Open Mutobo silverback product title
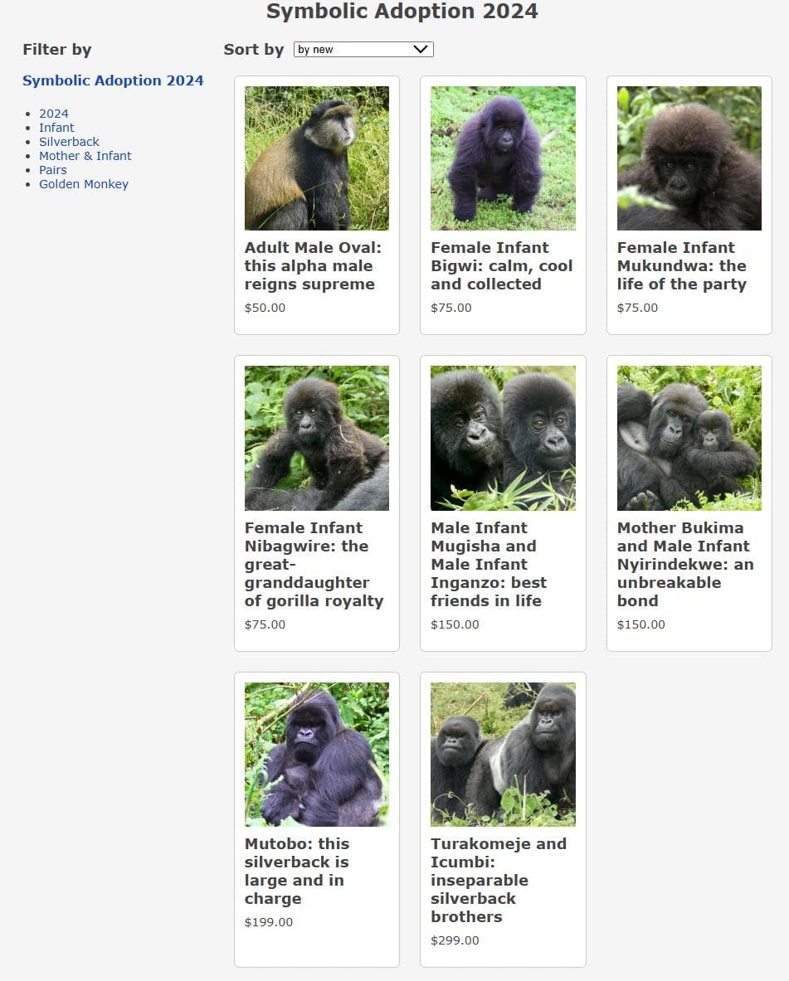The image size is (789, 981). point(297,871)
